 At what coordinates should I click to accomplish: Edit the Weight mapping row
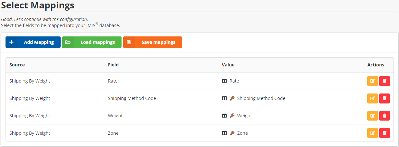[372, 116]
